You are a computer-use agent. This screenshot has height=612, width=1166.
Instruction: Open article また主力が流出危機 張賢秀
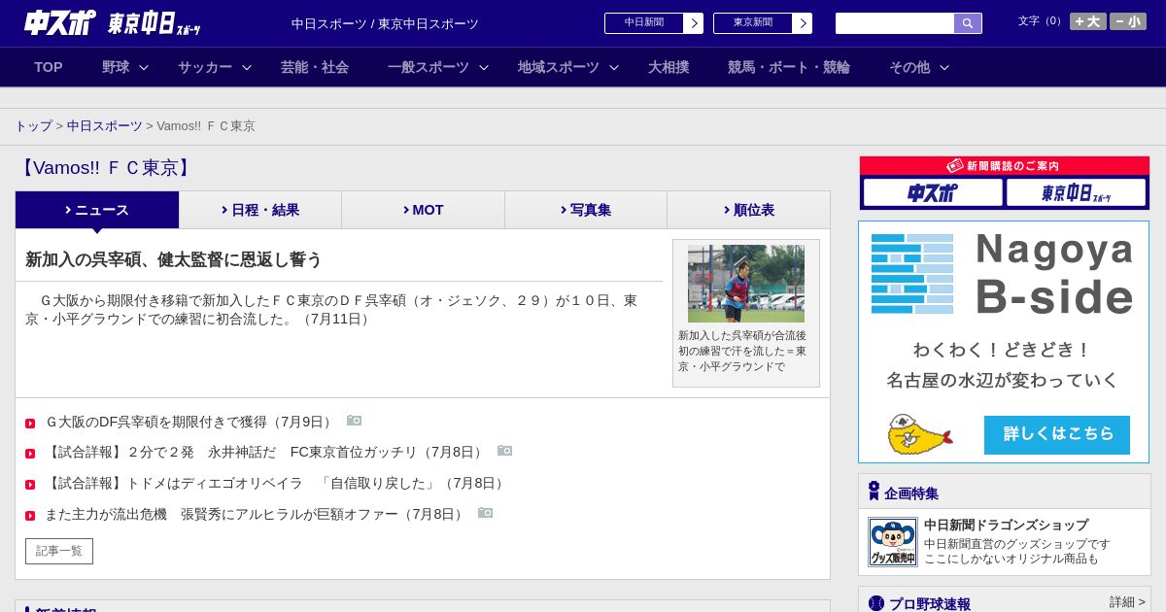pyautogui.click(x=257, y=514)
